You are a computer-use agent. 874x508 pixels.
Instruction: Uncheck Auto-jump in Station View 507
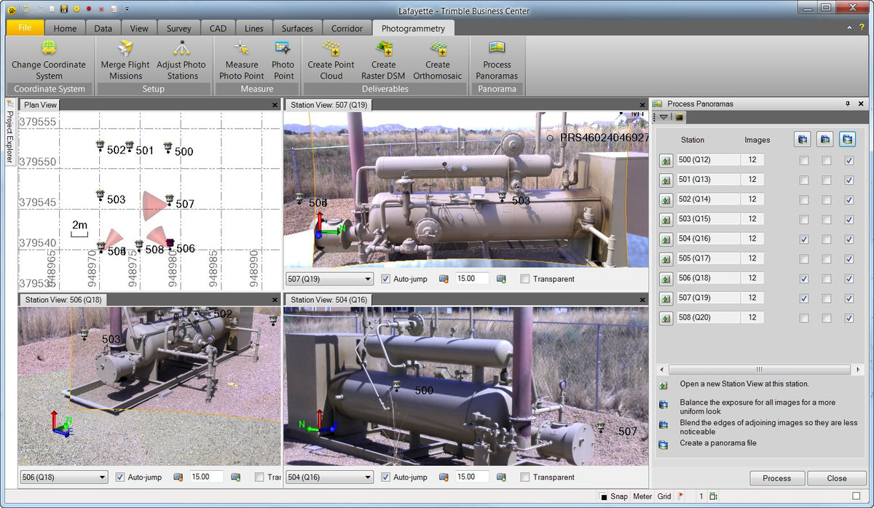tap(386, 279)
